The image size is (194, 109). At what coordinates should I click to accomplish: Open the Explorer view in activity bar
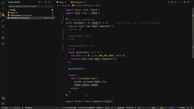click(3, 3)
